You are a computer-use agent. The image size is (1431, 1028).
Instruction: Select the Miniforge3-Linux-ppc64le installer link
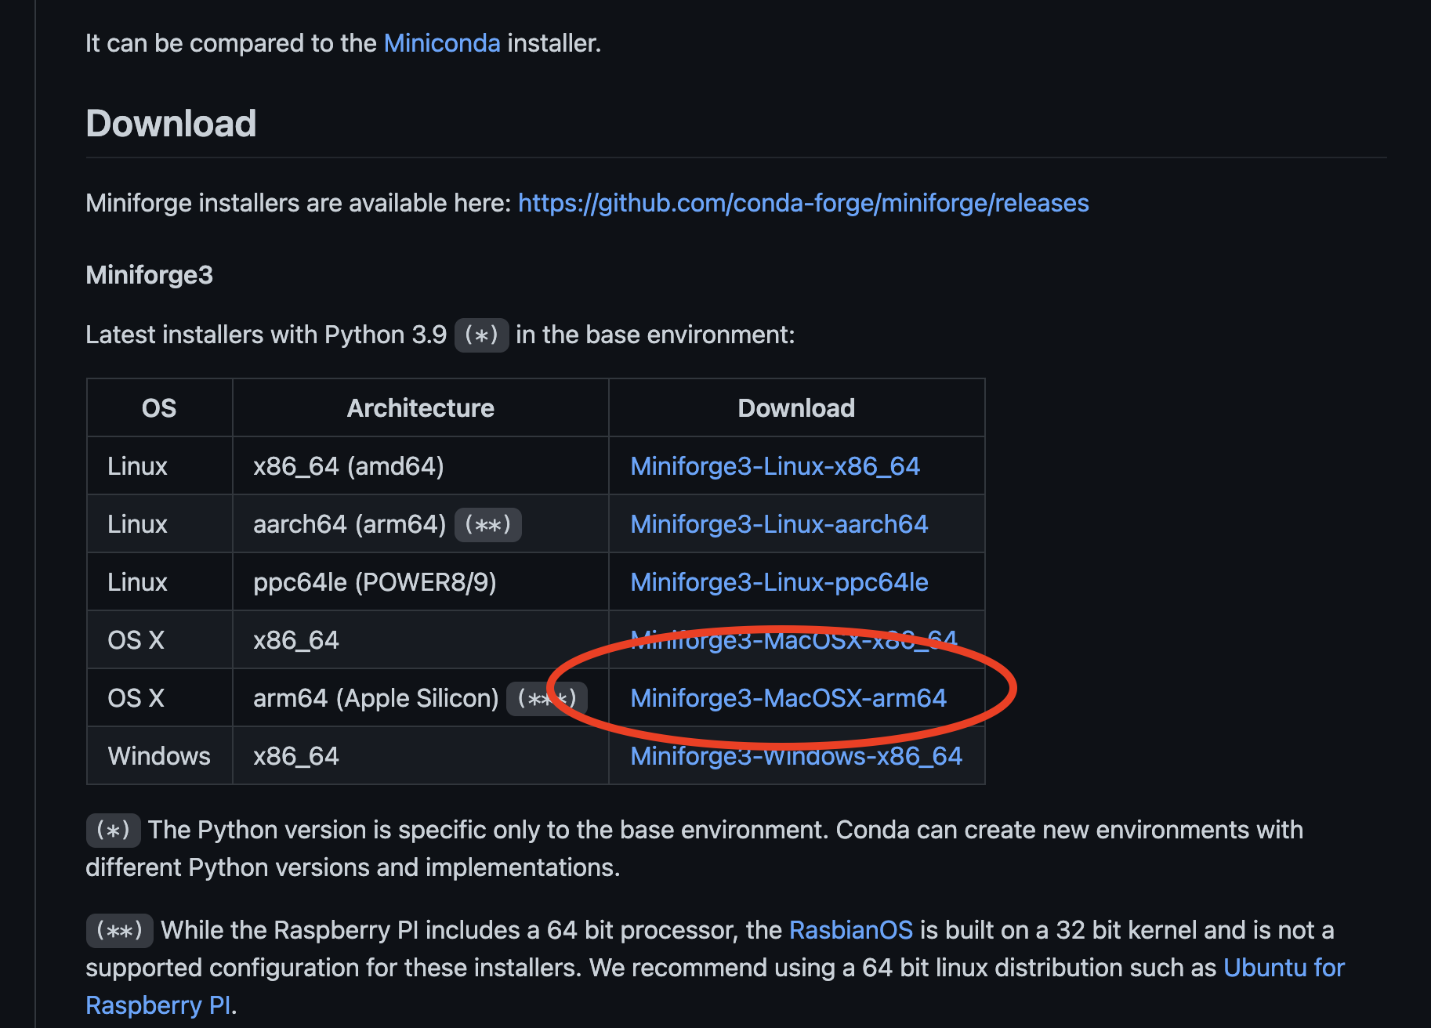[778, 582]
